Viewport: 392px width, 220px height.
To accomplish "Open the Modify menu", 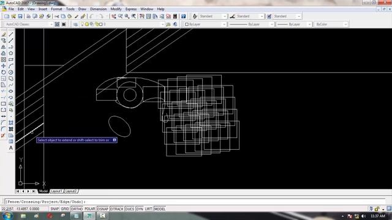I will (x=116, y=9).
